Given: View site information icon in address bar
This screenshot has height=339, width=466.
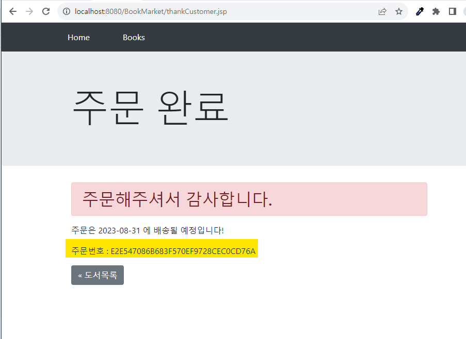Looking at the screenshot, I should pos(67,11).
